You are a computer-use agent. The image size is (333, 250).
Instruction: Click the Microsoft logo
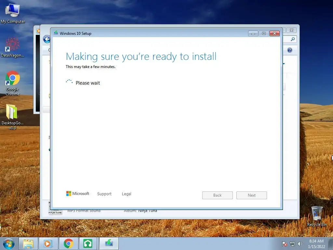78,193
